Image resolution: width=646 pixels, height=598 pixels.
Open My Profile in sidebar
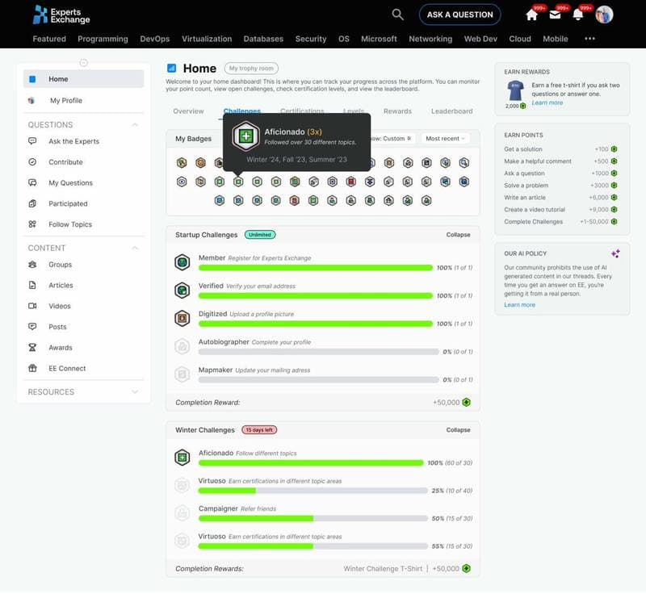click(x=66, y=101)
